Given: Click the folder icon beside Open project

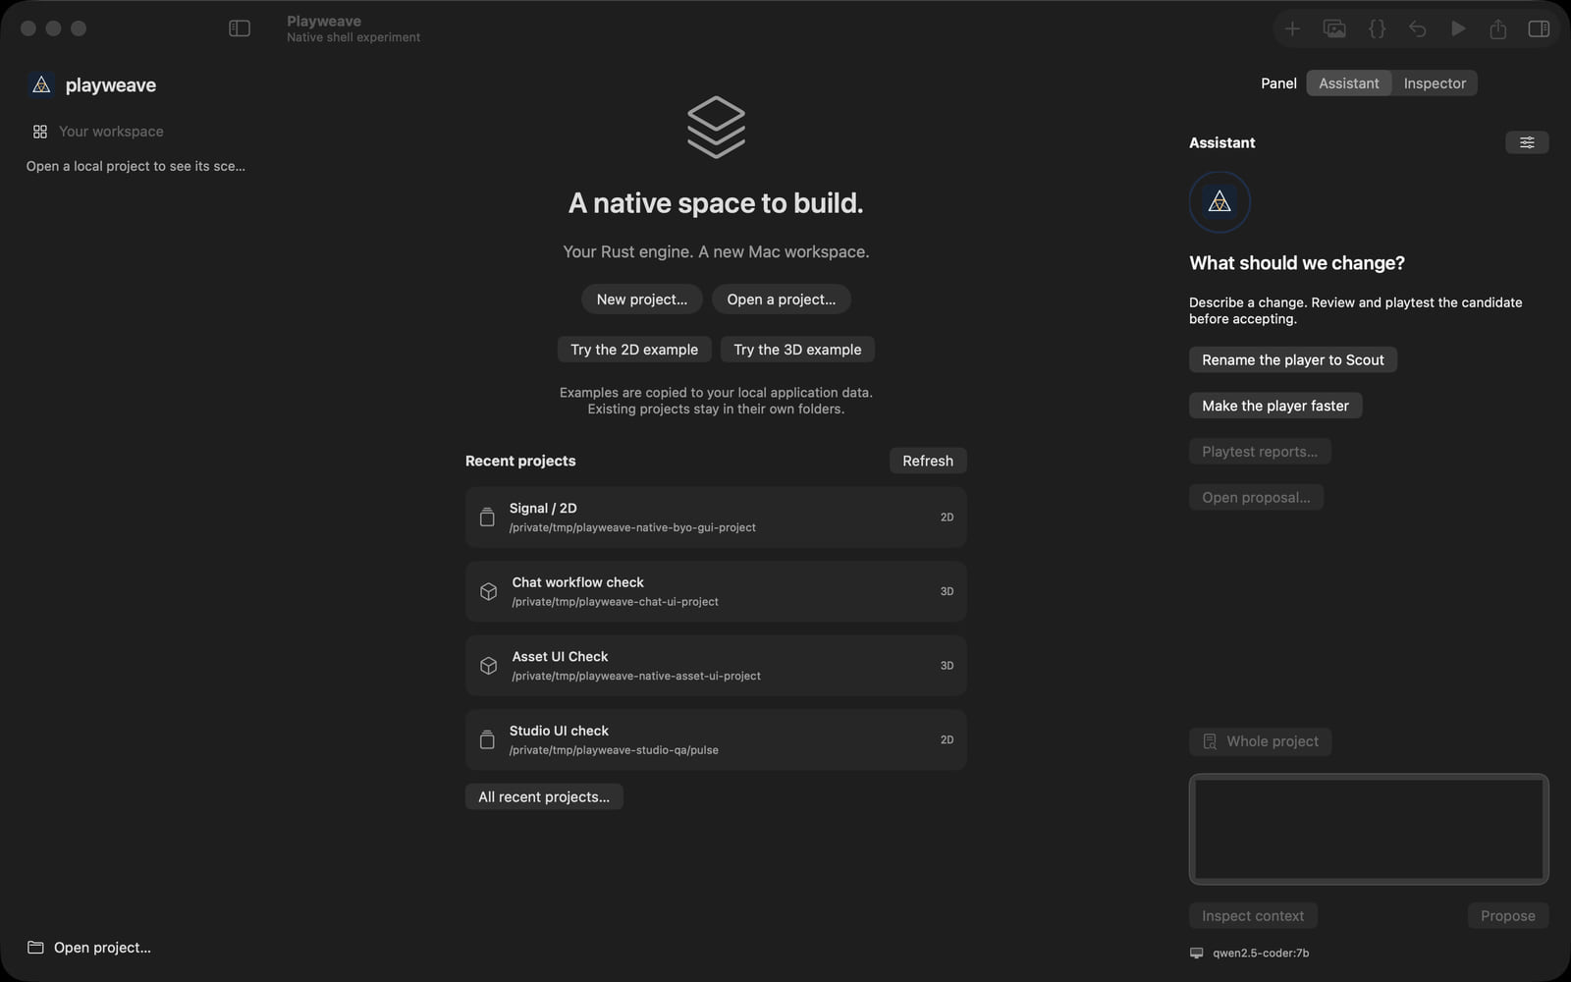Looking at the screenshot, I should [x=35, y=948].
